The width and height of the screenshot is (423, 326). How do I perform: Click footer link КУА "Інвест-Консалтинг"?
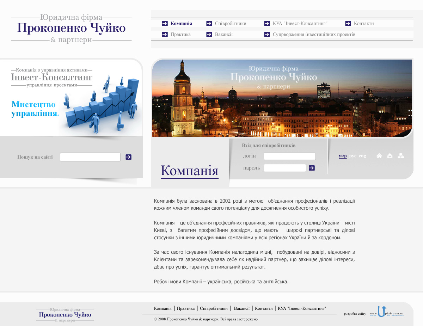(x=302, y=308)
